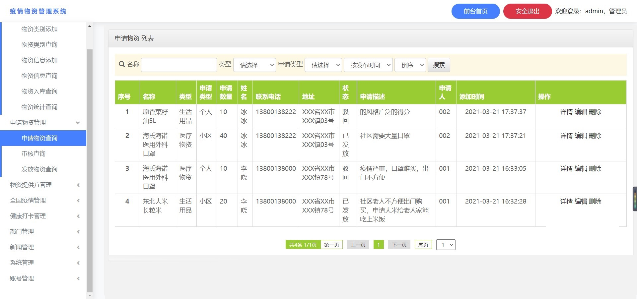Click the 前台首页 button
The width and height of the screenshot is (637, 299).
[x=475, y=11]
